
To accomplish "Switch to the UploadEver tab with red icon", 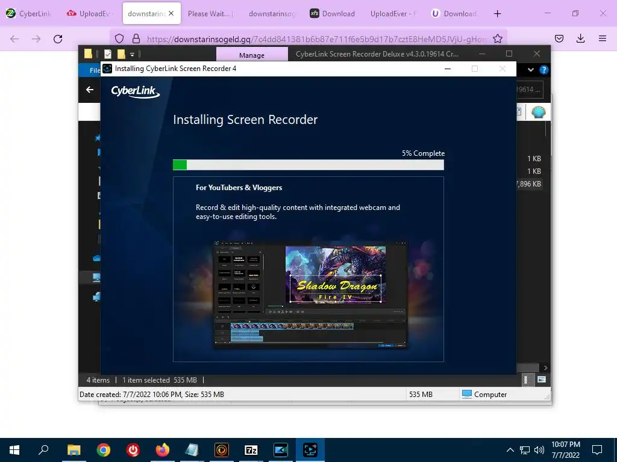I will (x=90, y=13).
